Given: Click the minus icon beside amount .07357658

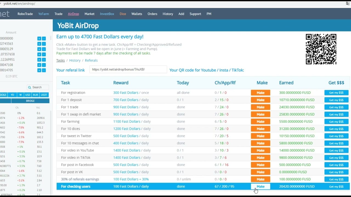Looking at the screenshot, I should [44, 54].
